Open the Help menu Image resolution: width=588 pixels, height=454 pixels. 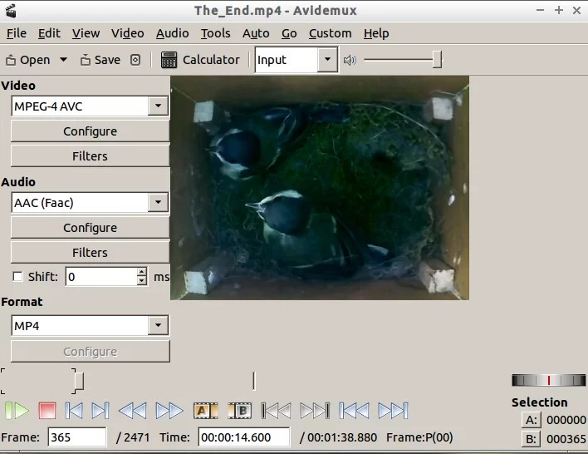376,33
